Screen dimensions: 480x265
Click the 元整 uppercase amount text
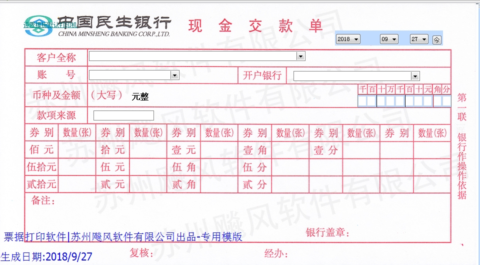(x=140, y=97)
